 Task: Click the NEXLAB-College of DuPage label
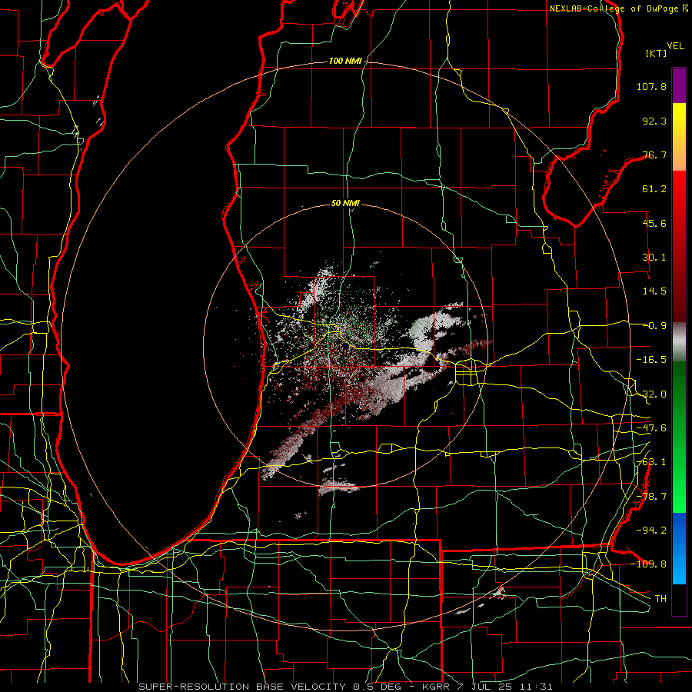click(x=614, y=8)
